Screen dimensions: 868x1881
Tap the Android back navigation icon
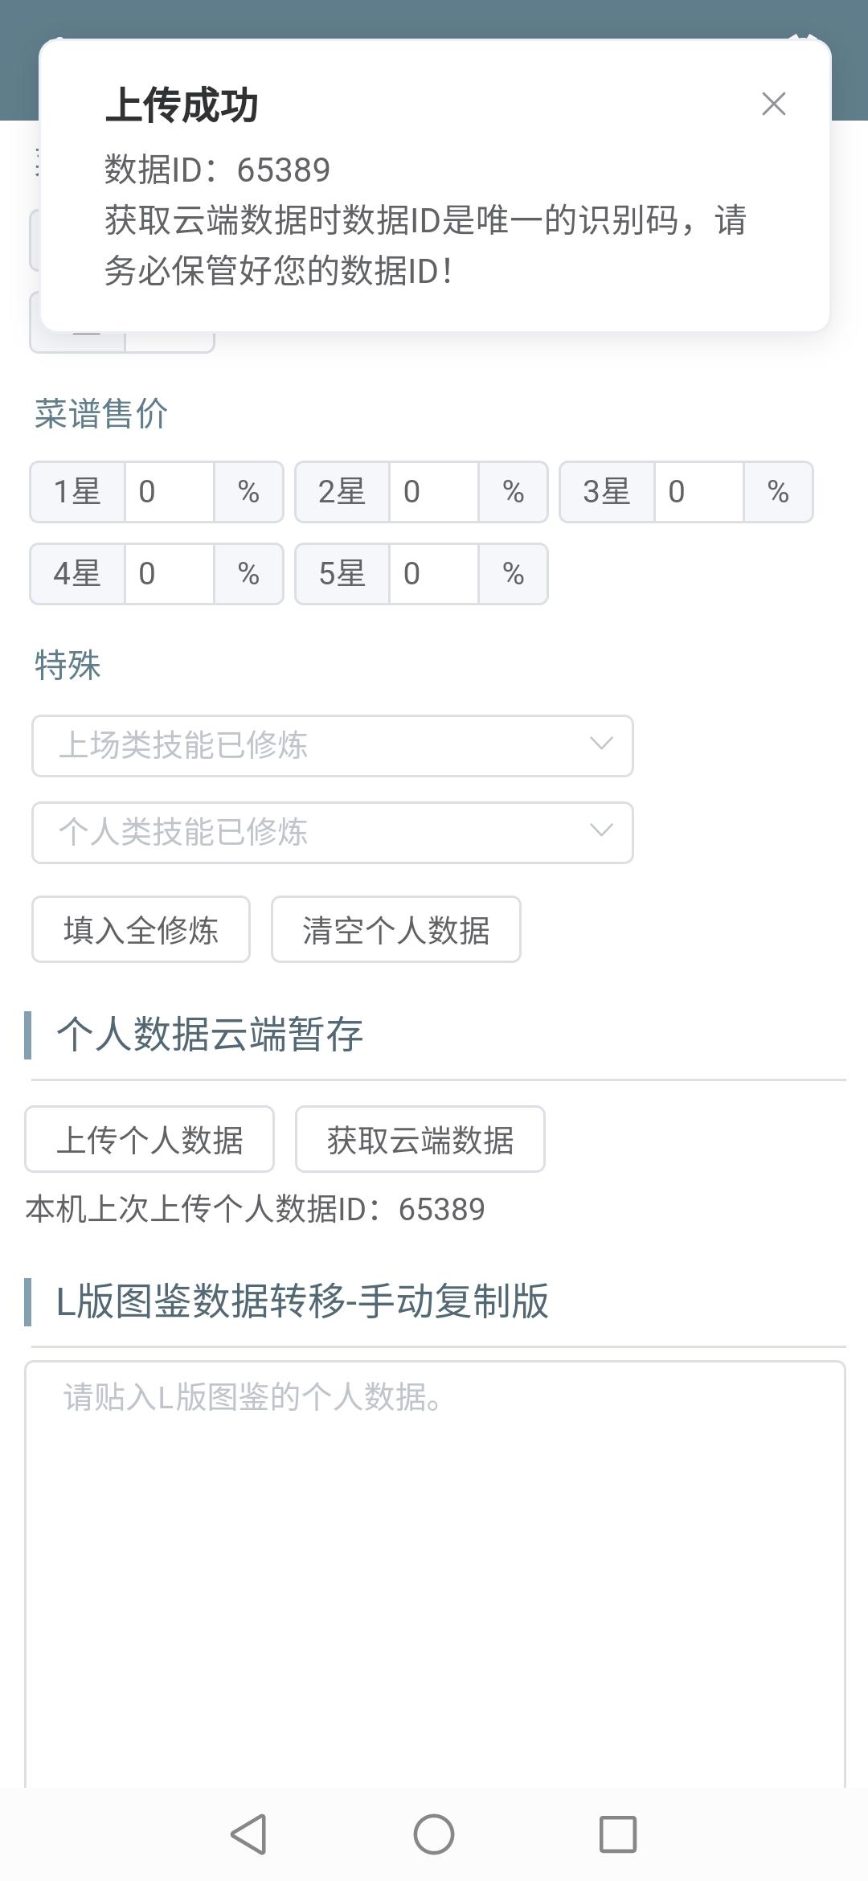pyautogui.click(x=248, y=1834)
